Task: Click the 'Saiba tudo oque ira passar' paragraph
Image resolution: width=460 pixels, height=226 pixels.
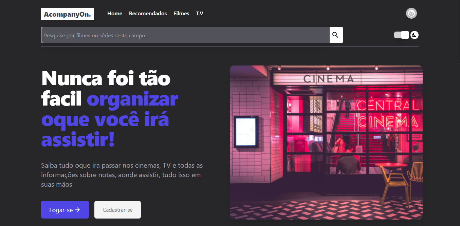Action: (122, 175)
